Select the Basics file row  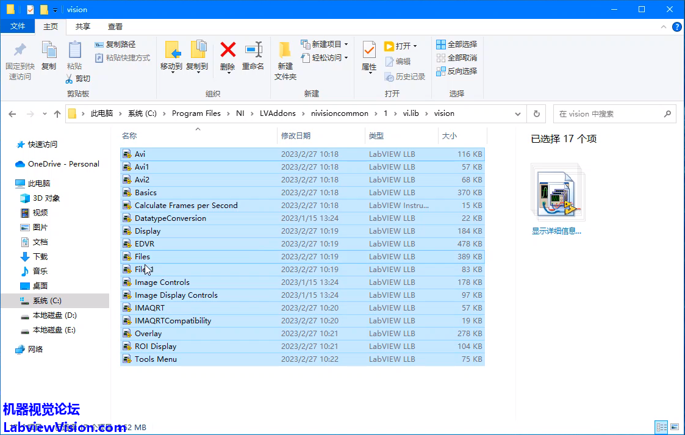(x=303, y=193)
